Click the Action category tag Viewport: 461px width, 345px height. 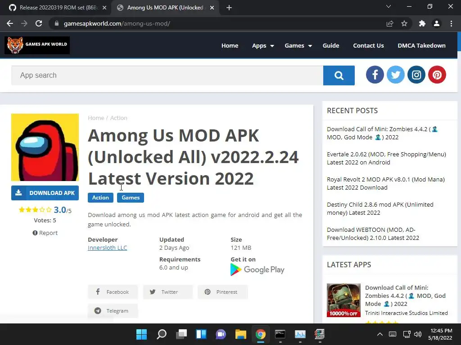coord(100,198)
